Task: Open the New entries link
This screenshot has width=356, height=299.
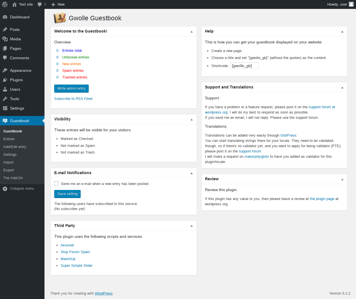Action: tap(71, 64)
